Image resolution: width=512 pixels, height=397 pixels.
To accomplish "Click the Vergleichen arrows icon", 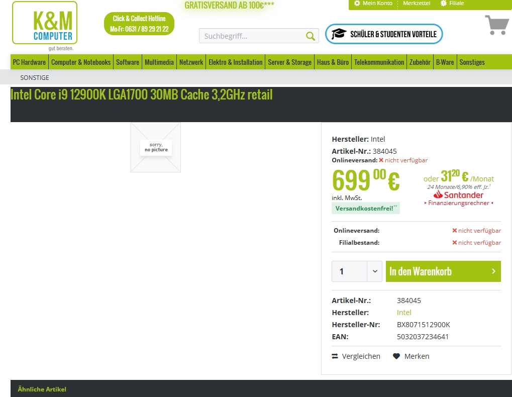I will (335, 356).
